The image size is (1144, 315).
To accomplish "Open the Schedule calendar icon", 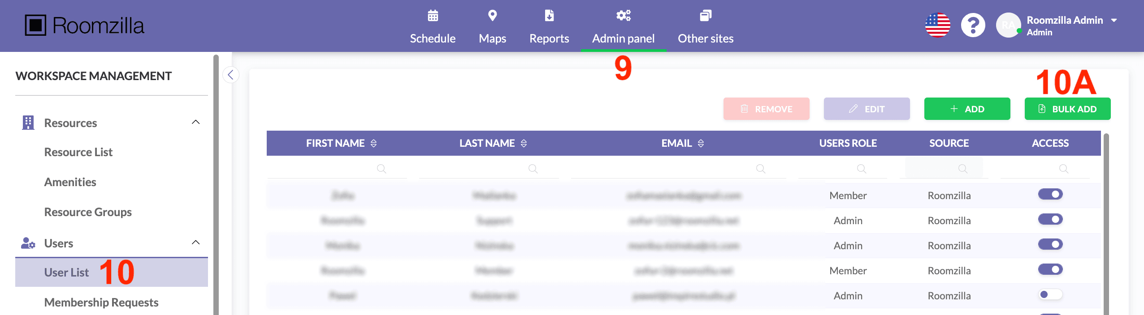I will (433, 16).
